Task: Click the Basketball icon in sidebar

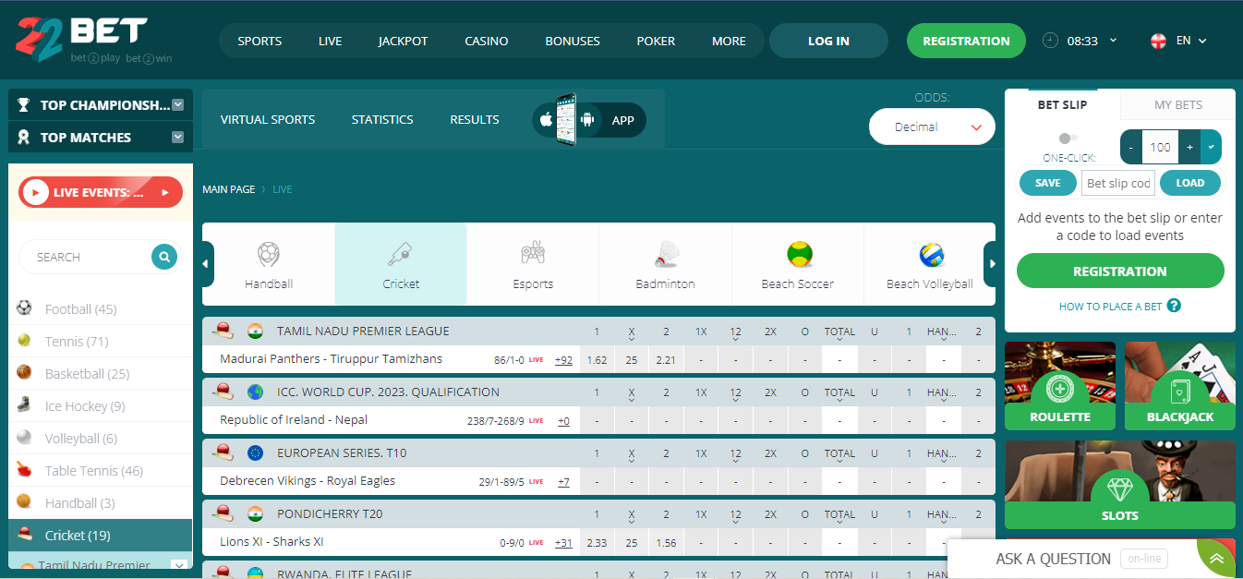Action: 25,373
